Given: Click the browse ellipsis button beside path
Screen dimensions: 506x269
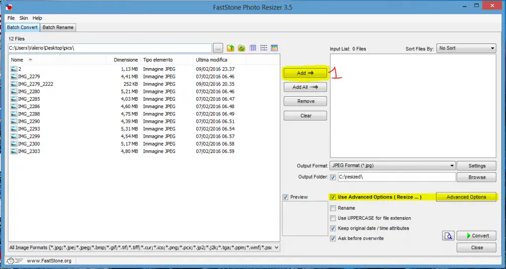Looking at the screenshot, I should (x=218, y=48).
